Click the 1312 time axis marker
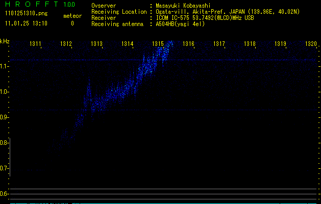 [x=66, y=44]
